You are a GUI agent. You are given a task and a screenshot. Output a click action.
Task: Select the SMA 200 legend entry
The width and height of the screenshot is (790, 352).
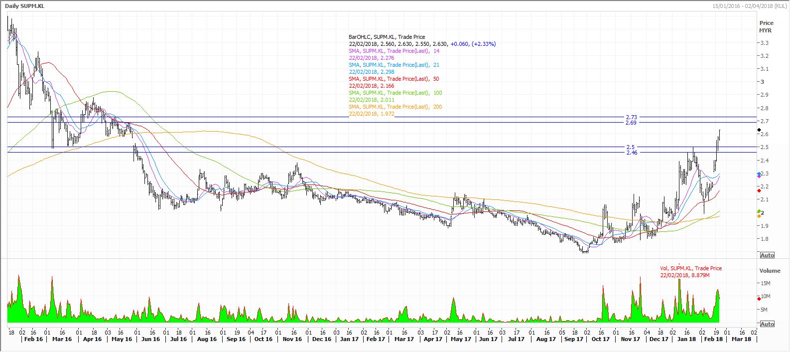click(395, 107)
